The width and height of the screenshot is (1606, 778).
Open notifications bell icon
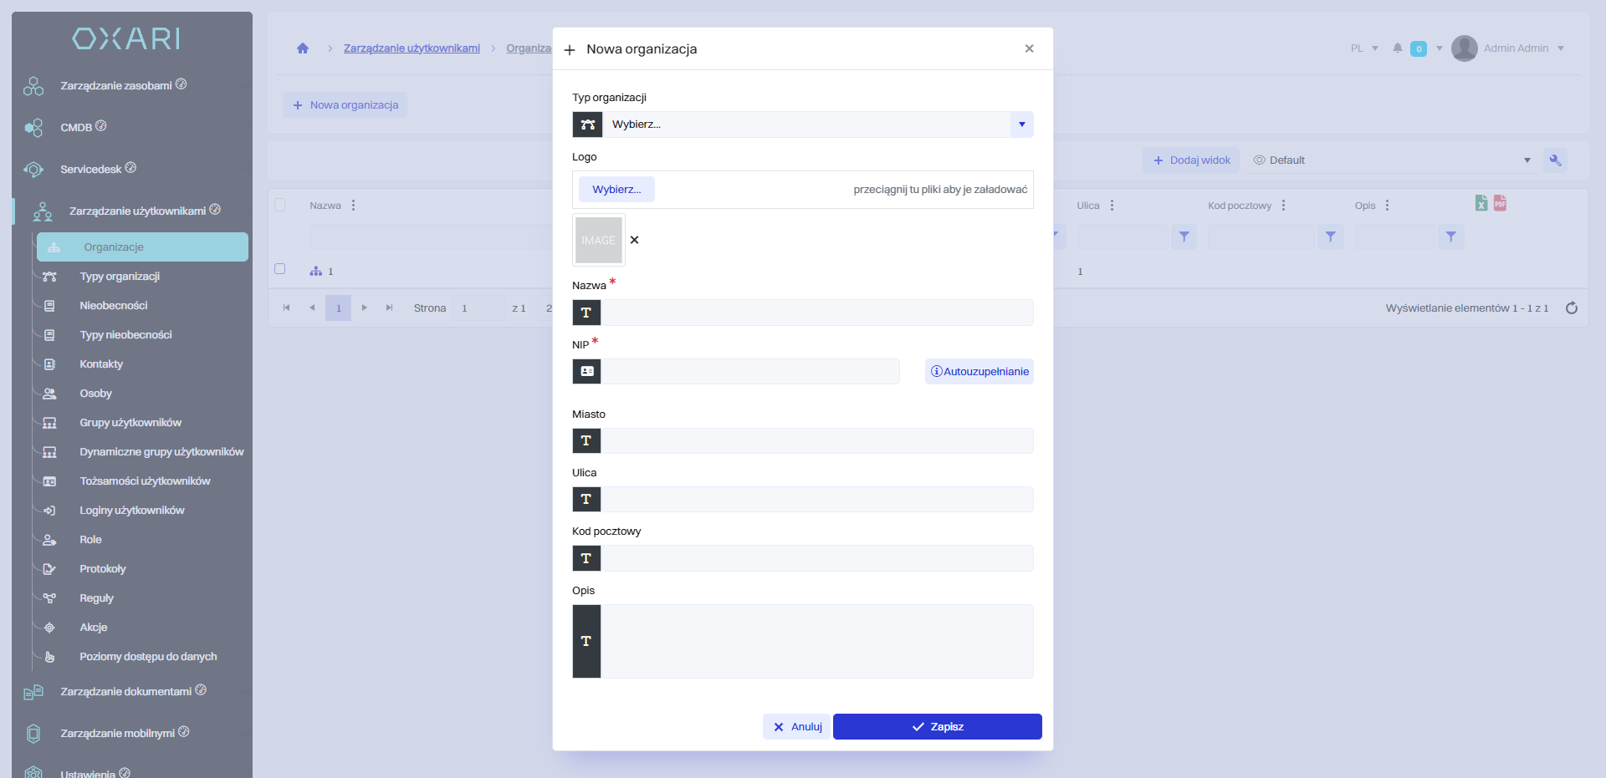(1397, 48)
